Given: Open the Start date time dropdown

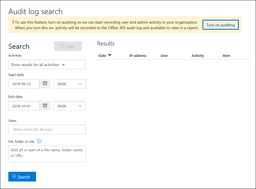Looking at the screenshot, I should point(69,84).
